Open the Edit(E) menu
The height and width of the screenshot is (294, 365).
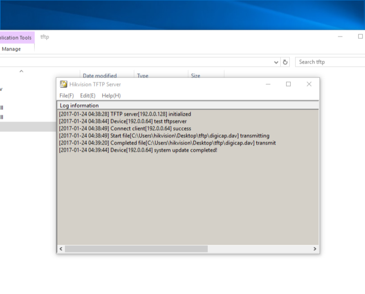pyautogui.click(x=88, y=96)
